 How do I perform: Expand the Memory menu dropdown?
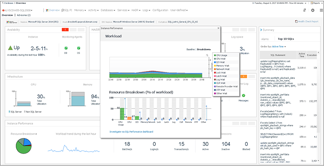[80, 10]
